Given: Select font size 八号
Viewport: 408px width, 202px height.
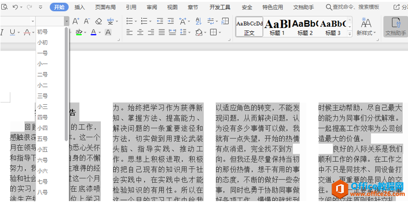Looking at the screenshot, I should (43, 192).
